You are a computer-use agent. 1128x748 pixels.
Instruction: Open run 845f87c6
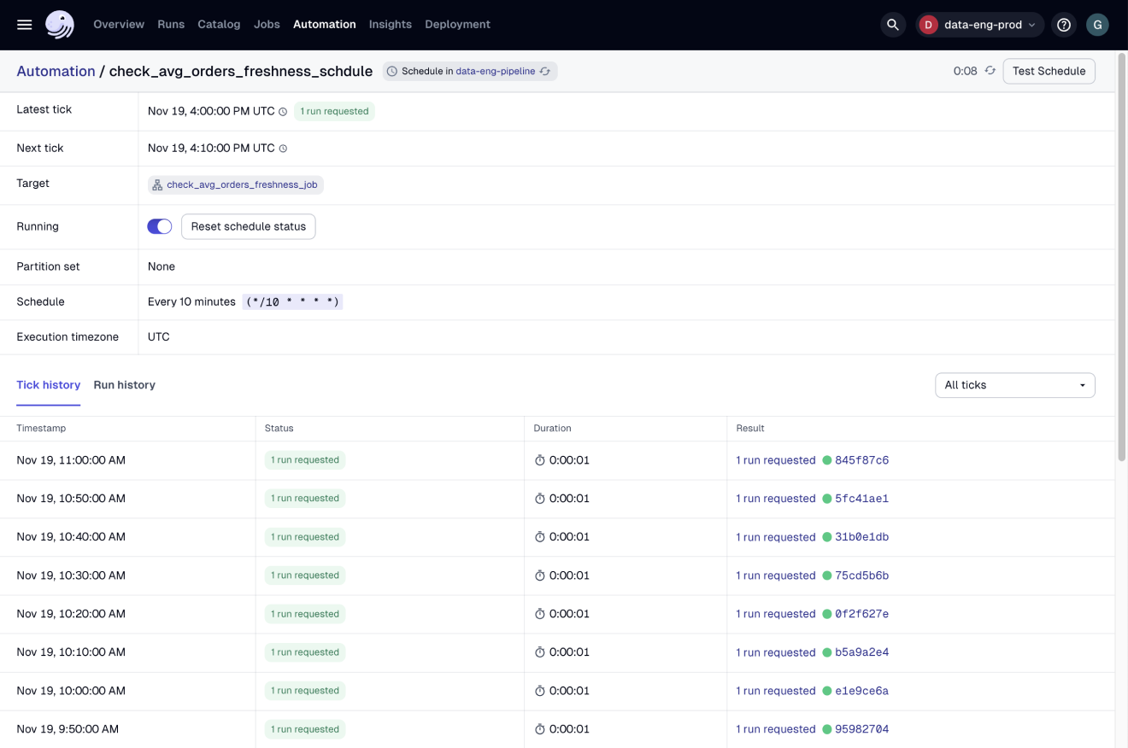(x=860, y=459)
